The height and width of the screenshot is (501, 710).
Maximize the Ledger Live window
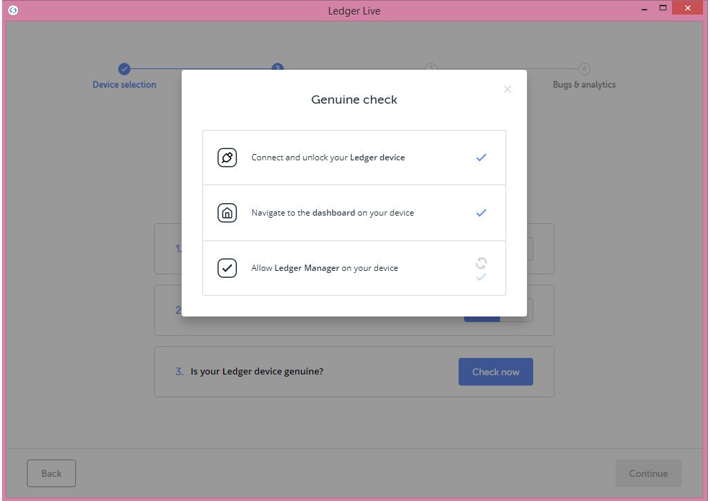663,8
